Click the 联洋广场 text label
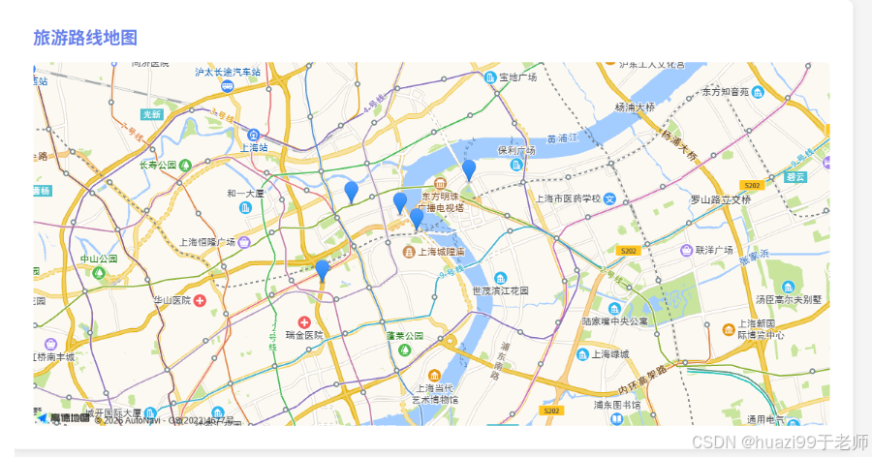The image size is (872, 457). pyautogui.click(x=715, y=250)
